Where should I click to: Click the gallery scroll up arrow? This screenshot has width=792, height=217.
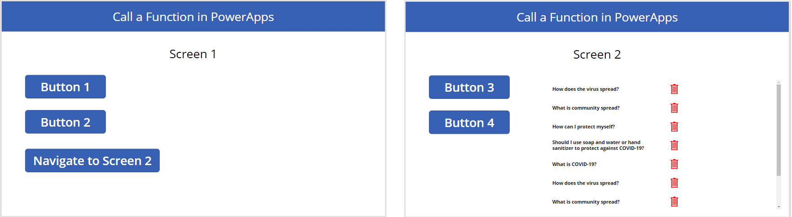779,82
